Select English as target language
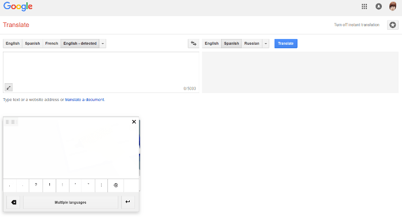Viewport: 402px width, 217px height. pos(211,44)
